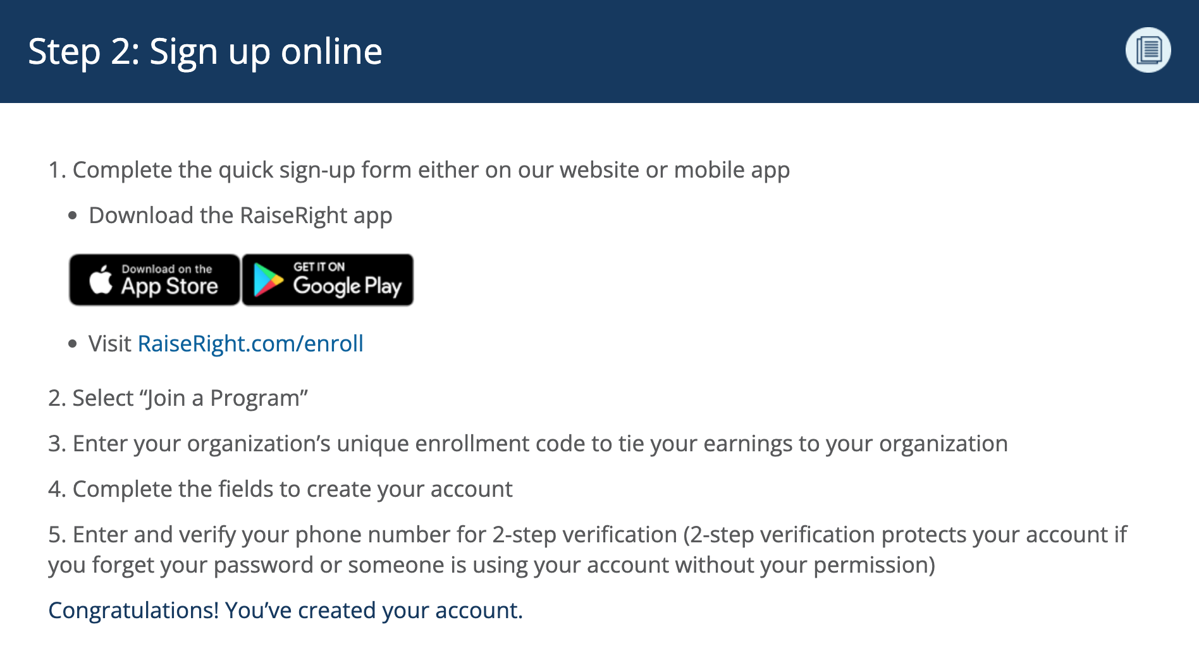Viewport: 1199px width, 670px height.
Task: Tap the Google Play triangle logo
Action: 268,280
